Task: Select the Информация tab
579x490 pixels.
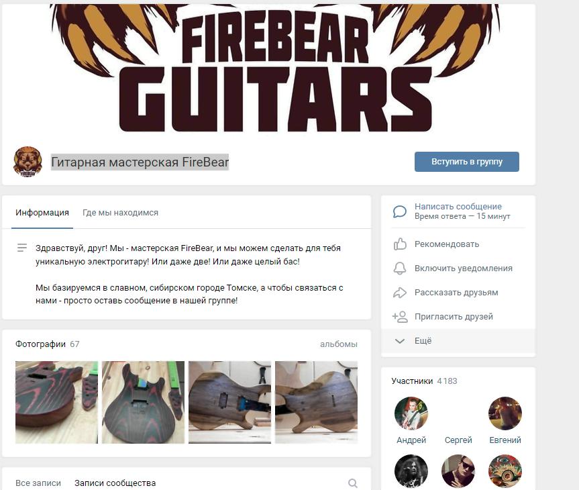Action: click(42, 213)
